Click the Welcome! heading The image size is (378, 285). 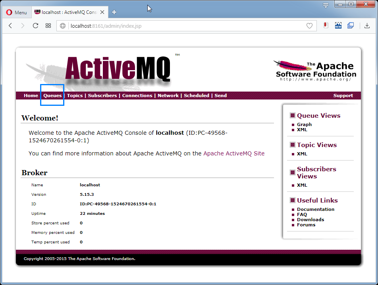(x=40, y=118)
